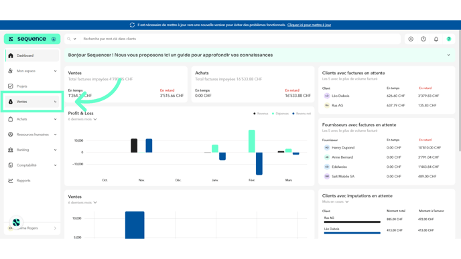Open the Dashboard menu item
Viewport: 461px width, 259px height.
(32, 56)
